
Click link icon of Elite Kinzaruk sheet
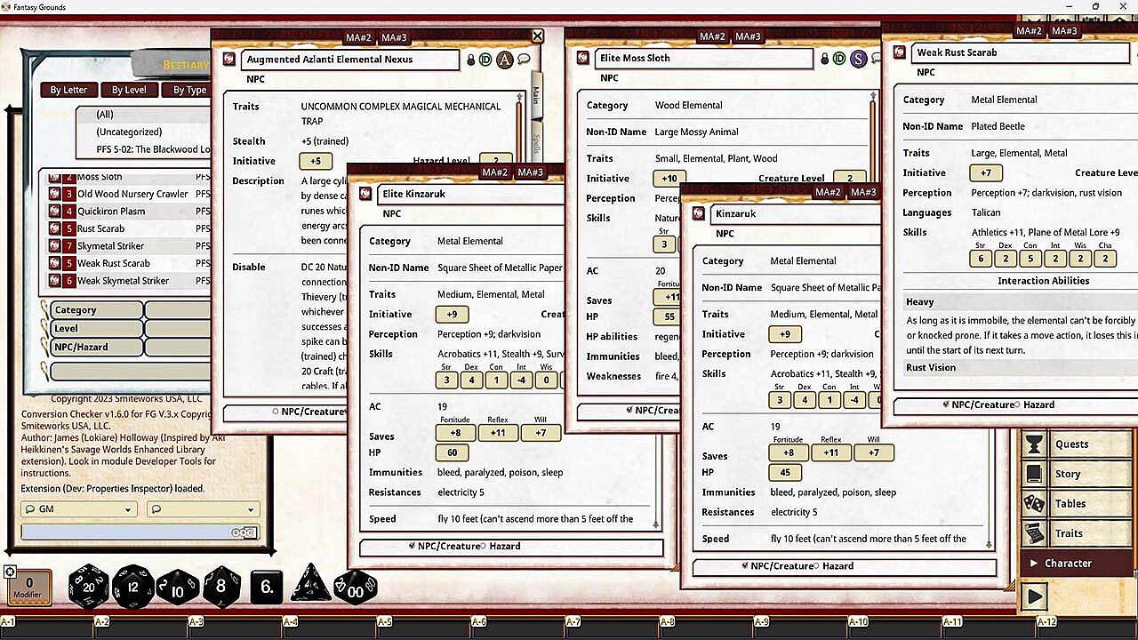[365, 194]
